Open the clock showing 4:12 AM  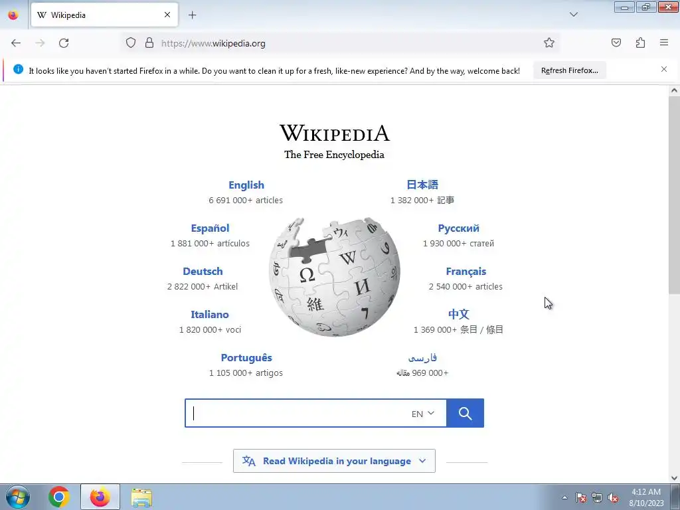click(x=646, y=497)
